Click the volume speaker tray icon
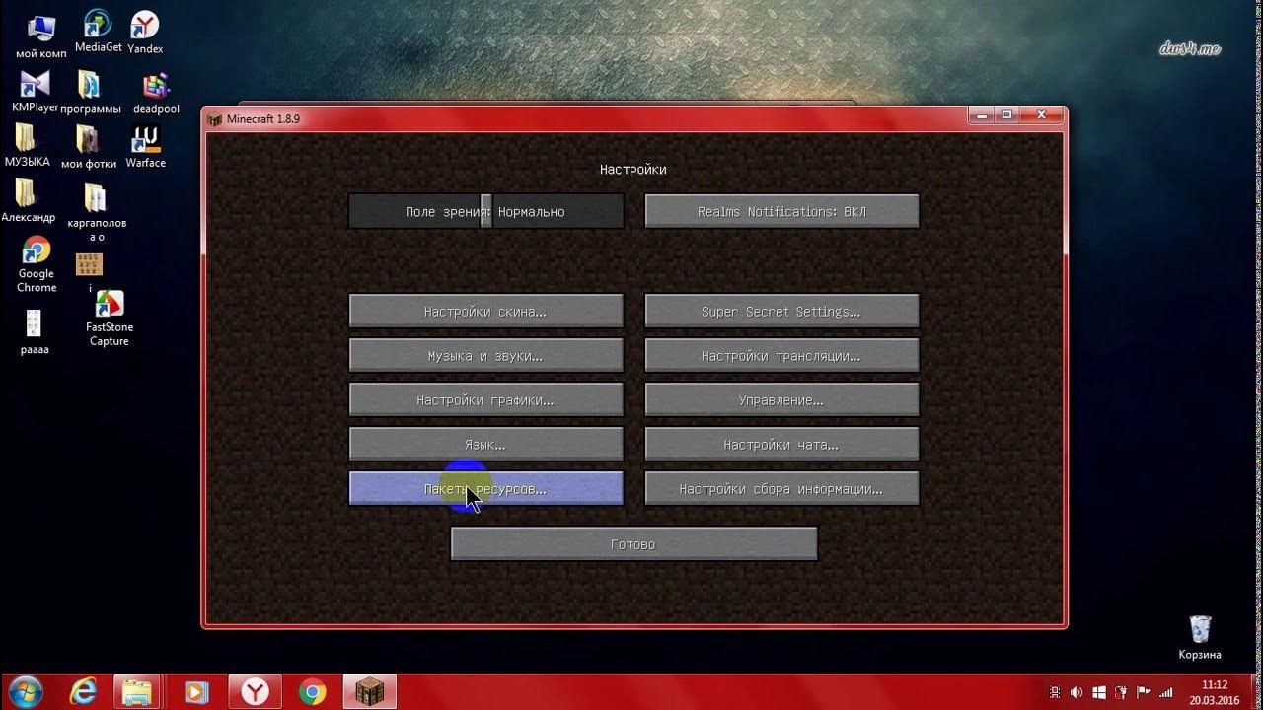The image size is (1263, 710). [1076, 693]
